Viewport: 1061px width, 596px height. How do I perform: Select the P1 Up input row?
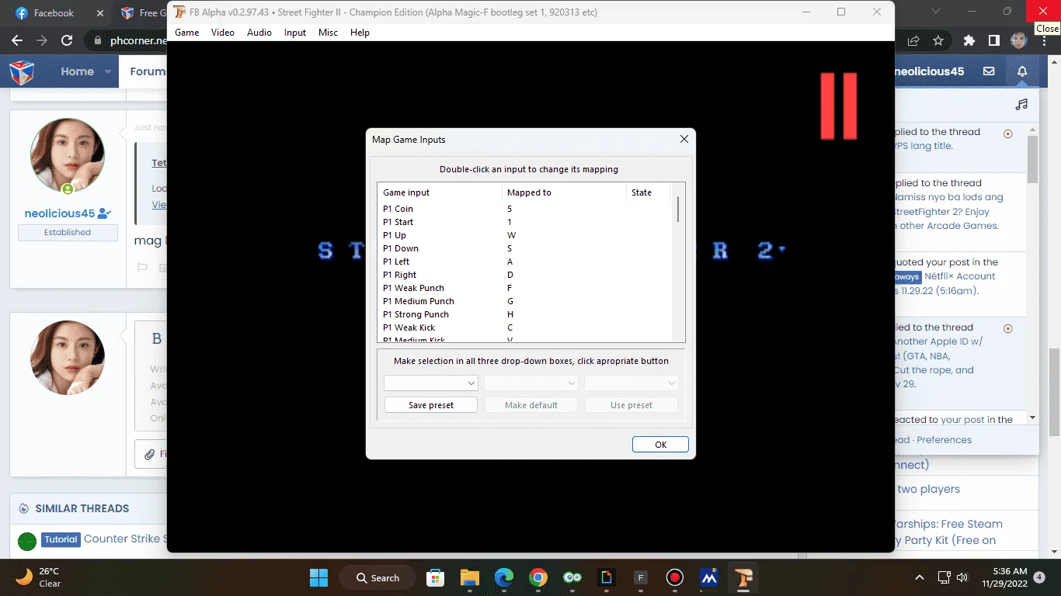[524, 235]
